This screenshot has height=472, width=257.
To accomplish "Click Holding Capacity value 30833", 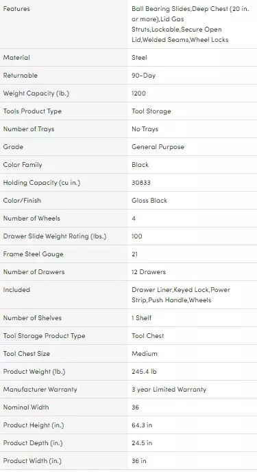I will click(x=141, y=183).
